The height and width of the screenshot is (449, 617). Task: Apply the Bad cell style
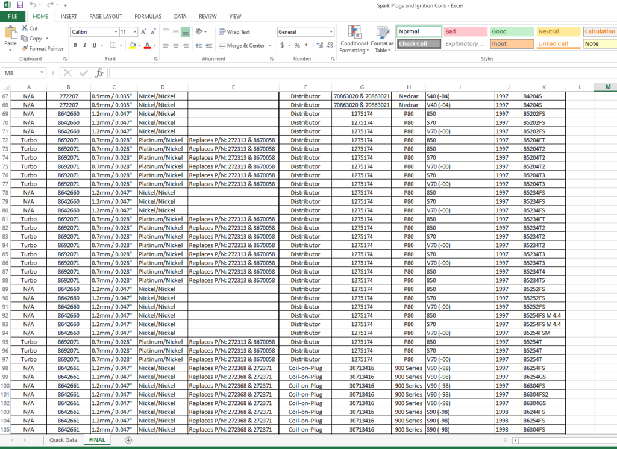coord(464,31)
